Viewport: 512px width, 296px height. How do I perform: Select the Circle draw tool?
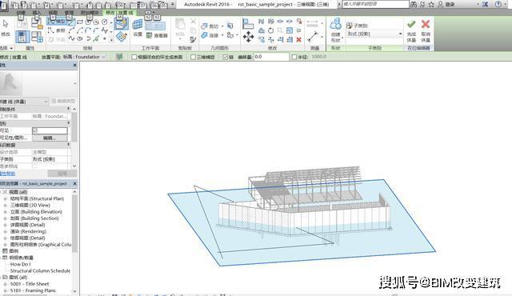(x=105, y=22)
